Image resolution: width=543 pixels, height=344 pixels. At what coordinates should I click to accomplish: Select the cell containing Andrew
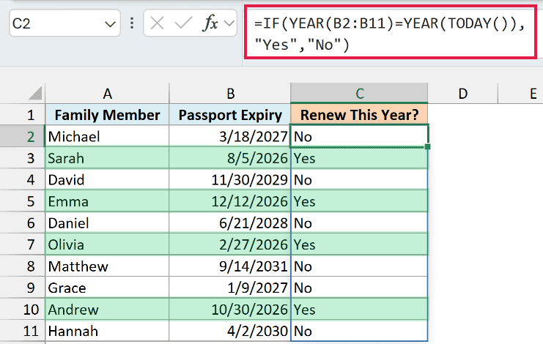pyautogui.click(x=107, y=310)
